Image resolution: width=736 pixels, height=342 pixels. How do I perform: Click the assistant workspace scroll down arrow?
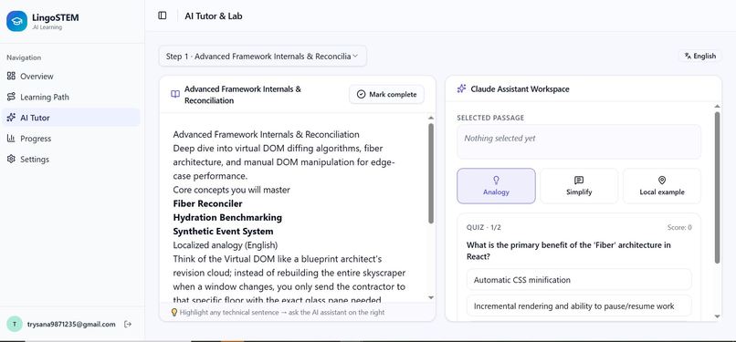pyautogui.click(x=717, y=316)
